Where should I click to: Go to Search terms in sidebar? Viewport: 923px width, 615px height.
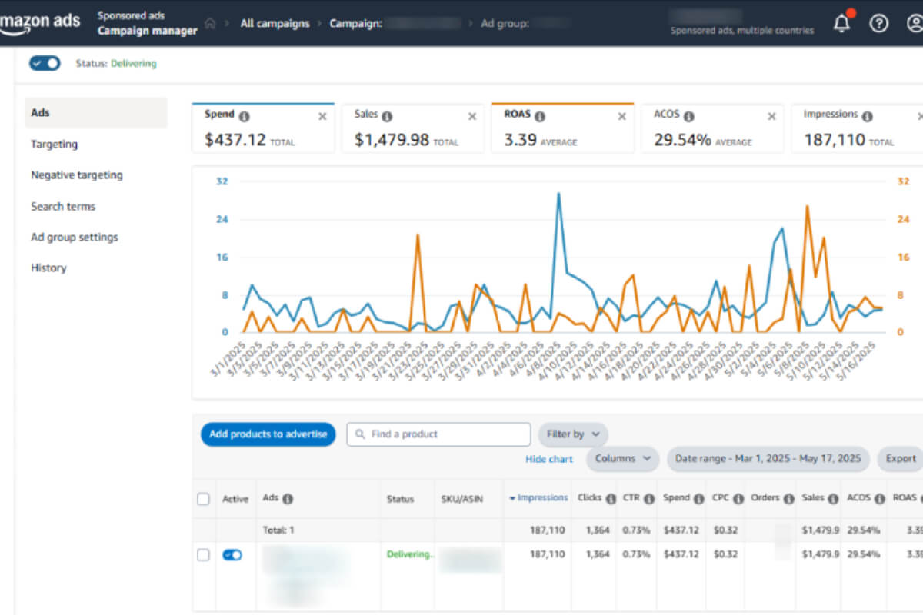coord(63,206)
